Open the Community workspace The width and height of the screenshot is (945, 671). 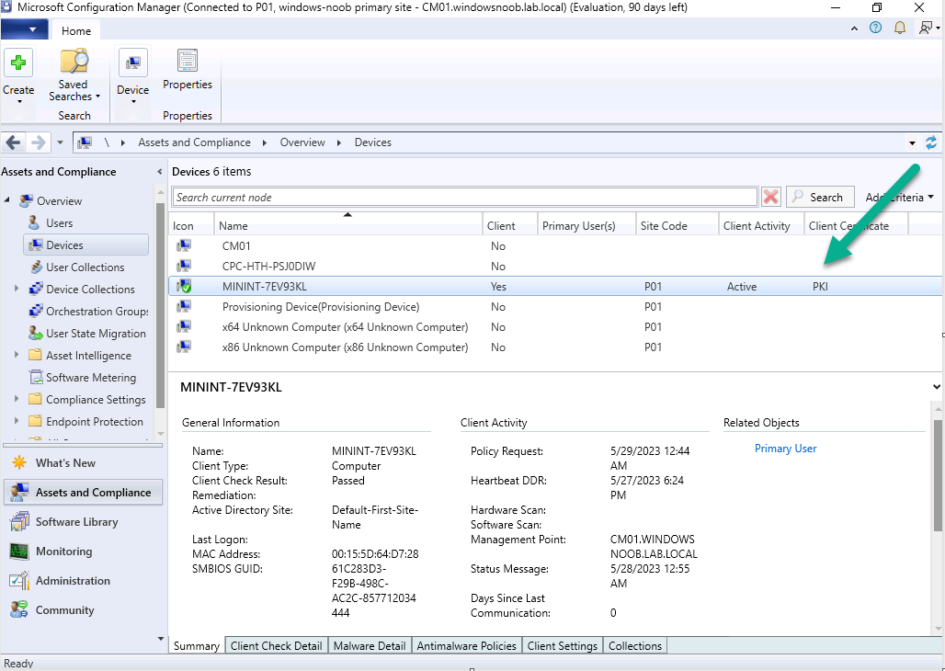coord(65,610)
